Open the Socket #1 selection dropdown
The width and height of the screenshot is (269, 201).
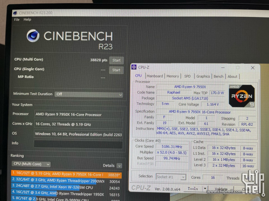click(x=171, y=177)
